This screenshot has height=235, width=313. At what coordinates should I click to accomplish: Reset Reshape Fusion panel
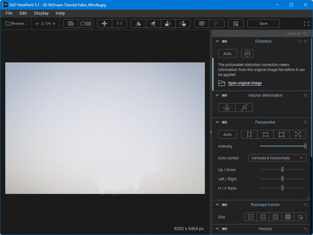(x=305, y=205)
